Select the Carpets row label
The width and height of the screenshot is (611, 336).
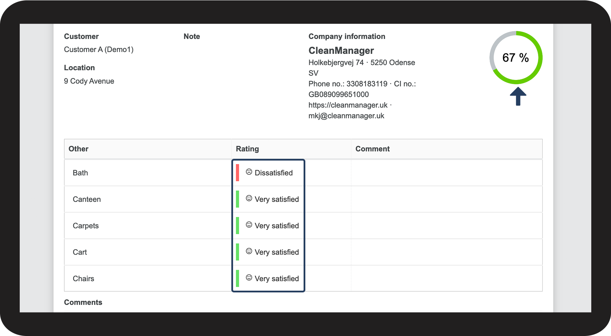click(x=86, y=226)
